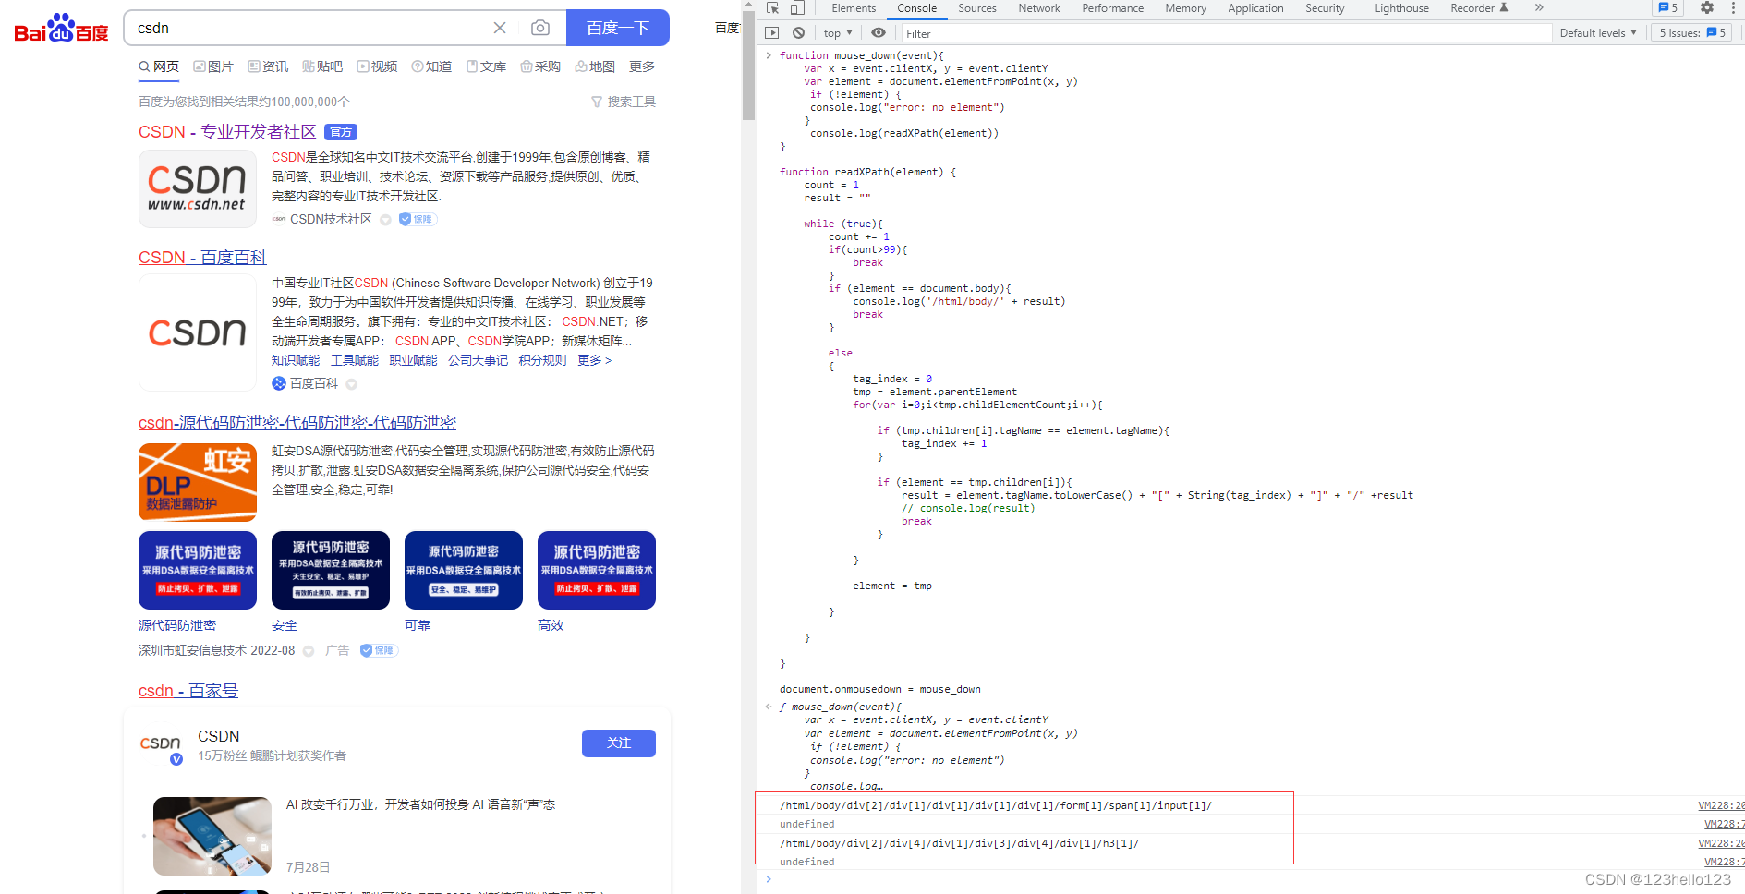
Task: Click the orange DLP ad image
Action: [x=198, y=482]
